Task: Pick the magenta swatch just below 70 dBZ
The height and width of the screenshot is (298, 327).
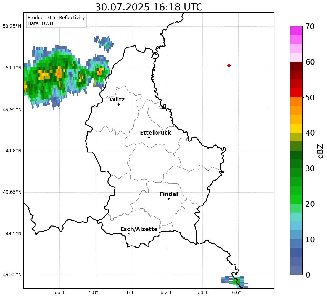Action: click(296, 31)
